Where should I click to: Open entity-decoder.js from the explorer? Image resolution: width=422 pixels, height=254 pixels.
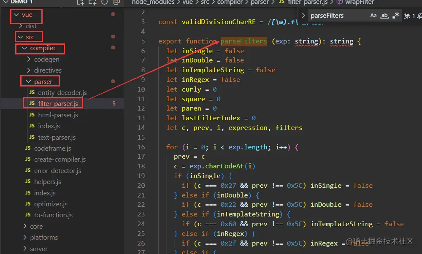[62, 92]
